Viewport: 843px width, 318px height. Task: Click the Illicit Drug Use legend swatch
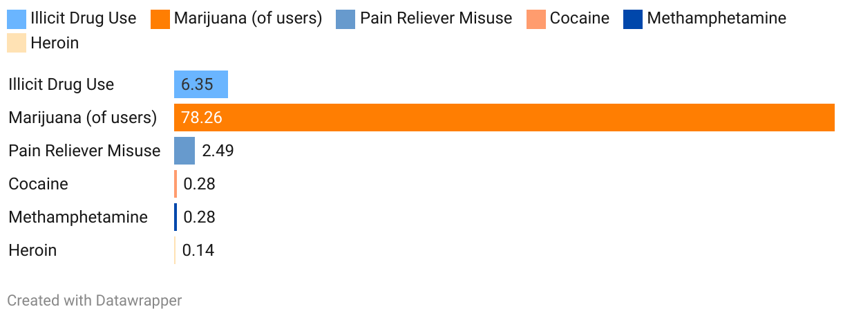(x=17, y=19)
